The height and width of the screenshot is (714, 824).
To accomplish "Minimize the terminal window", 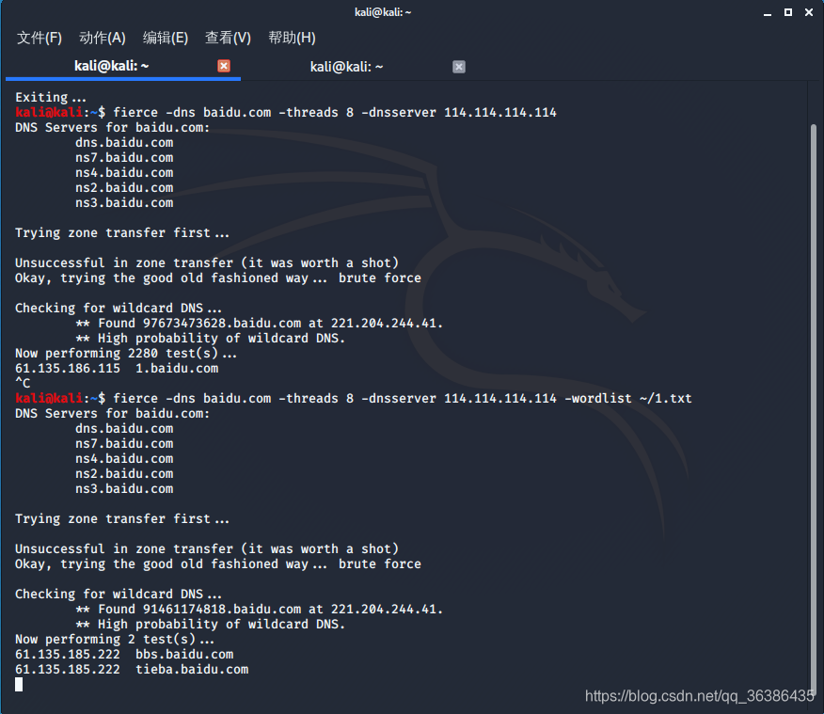I will click(768, 13).
